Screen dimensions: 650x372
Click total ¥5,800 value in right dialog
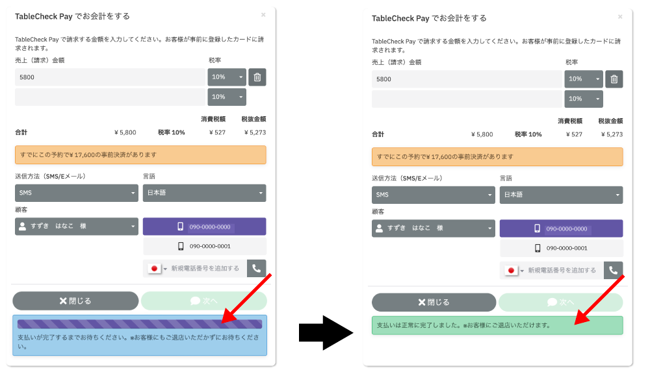[482, 134]
